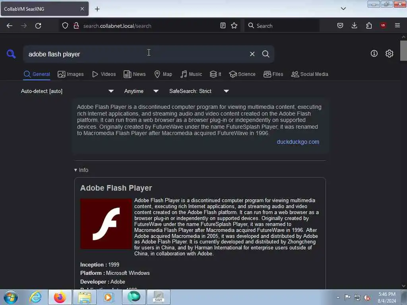
Task: Open a new tab with plus button
Action: (97, 9)
